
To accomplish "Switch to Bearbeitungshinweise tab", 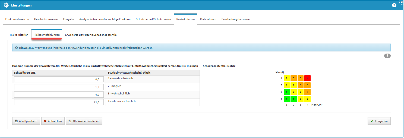I will click(x=235, y=19).
